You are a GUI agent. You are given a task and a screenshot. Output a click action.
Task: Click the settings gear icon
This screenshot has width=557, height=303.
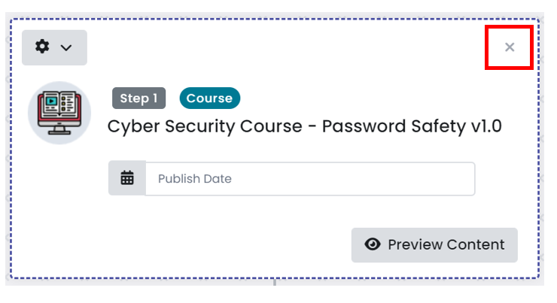[x=42, y=47]
